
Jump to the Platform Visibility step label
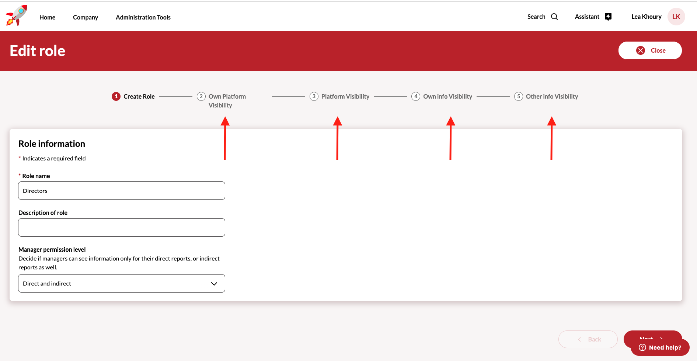click(x=345, y=96)
